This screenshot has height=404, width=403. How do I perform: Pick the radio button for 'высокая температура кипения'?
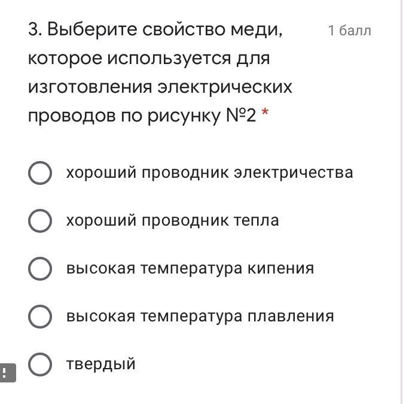[40, 269]
